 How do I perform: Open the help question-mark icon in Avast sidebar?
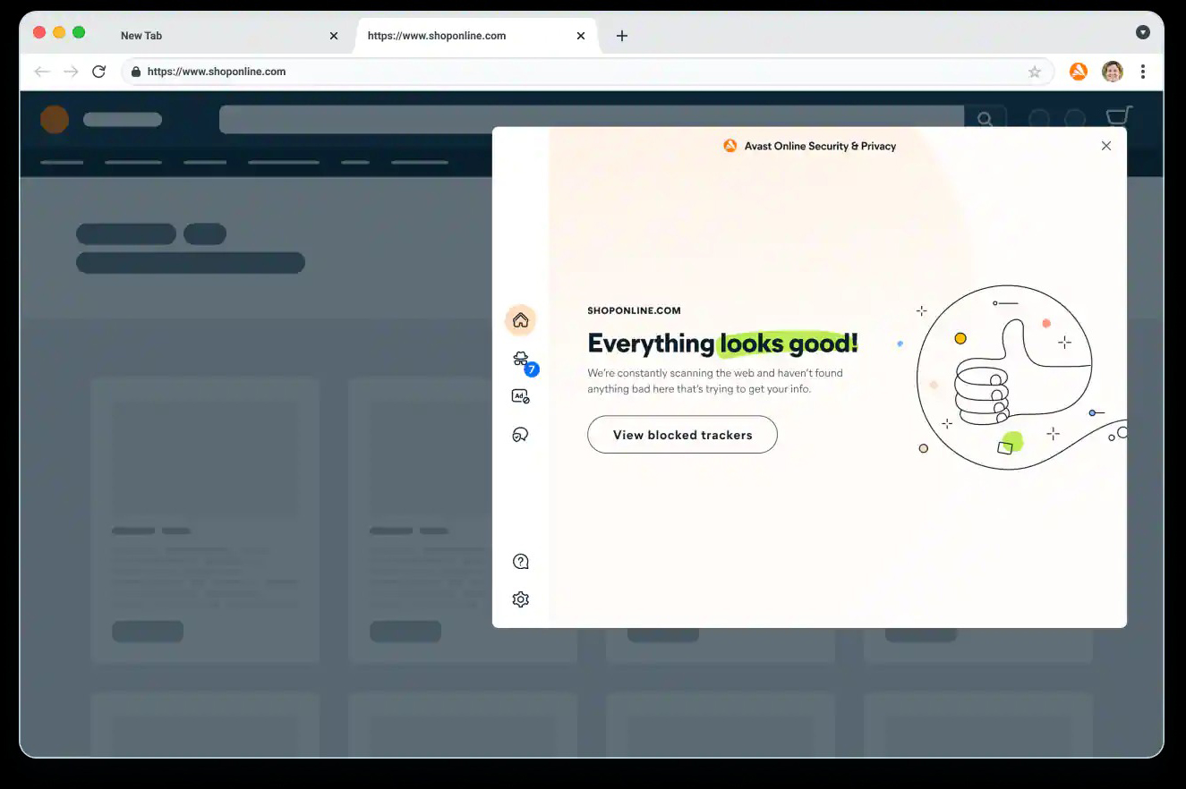[x=521, y=562]
